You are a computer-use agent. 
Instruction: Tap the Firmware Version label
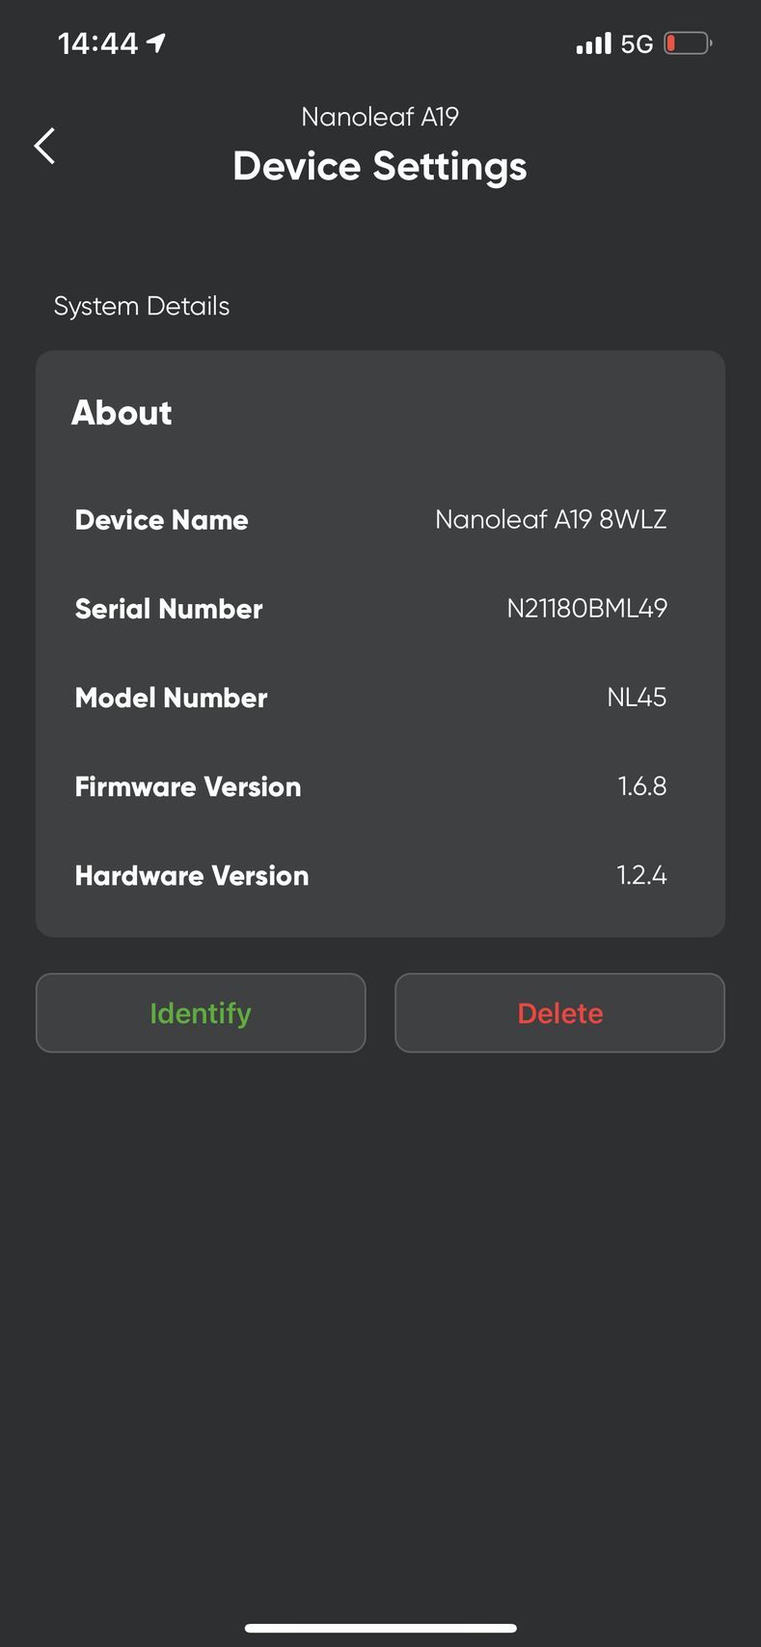[x=188, y=786]
